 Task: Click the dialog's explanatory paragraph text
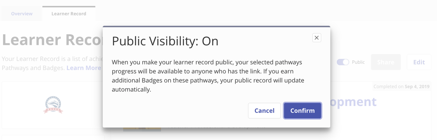coord(208,76)
